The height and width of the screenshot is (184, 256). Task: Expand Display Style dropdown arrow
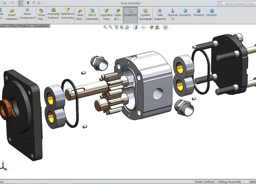tap(139, 27)
